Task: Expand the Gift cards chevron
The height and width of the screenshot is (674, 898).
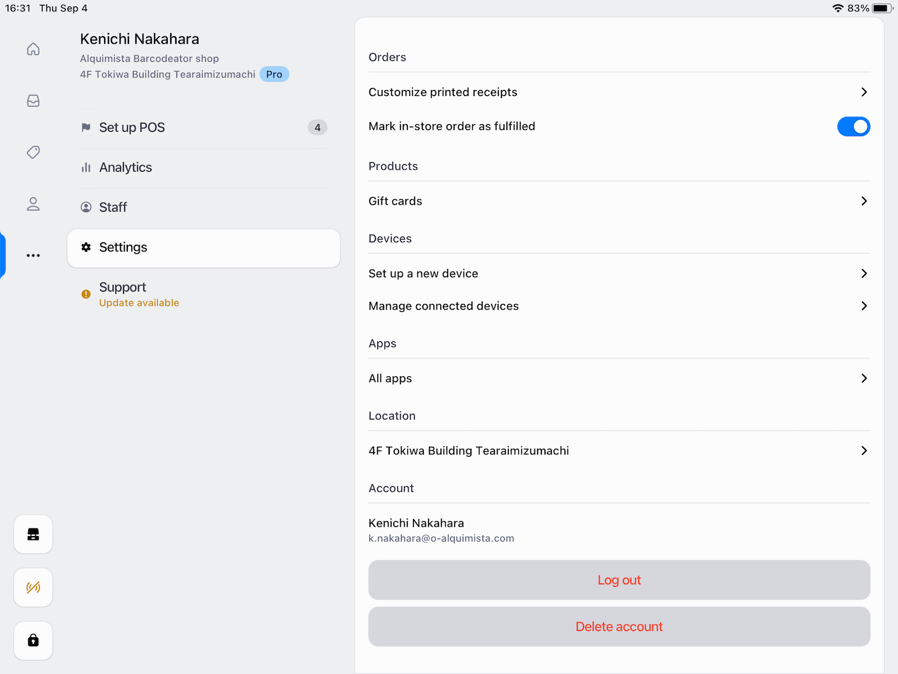Action: pos(864,201)
